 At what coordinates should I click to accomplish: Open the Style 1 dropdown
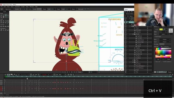165,39
